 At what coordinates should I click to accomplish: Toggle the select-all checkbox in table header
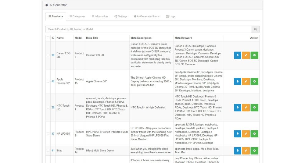(x=48, y=38)
